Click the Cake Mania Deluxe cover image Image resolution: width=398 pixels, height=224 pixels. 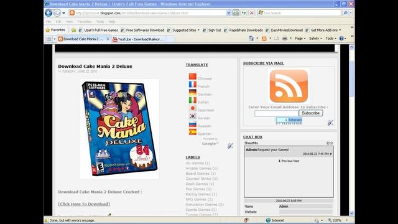coord(119,129)
